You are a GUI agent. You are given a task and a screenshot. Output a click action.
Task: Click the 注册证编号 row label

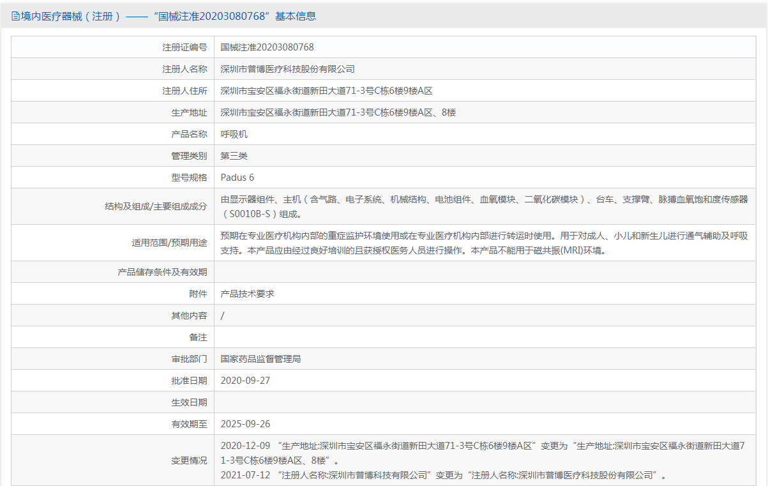click(184, 47)
